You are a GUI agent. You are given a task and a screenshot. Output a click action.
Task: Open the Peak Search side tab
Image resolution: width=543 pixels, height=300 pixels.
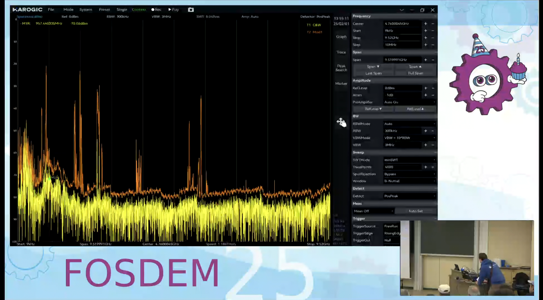[341, 68]
